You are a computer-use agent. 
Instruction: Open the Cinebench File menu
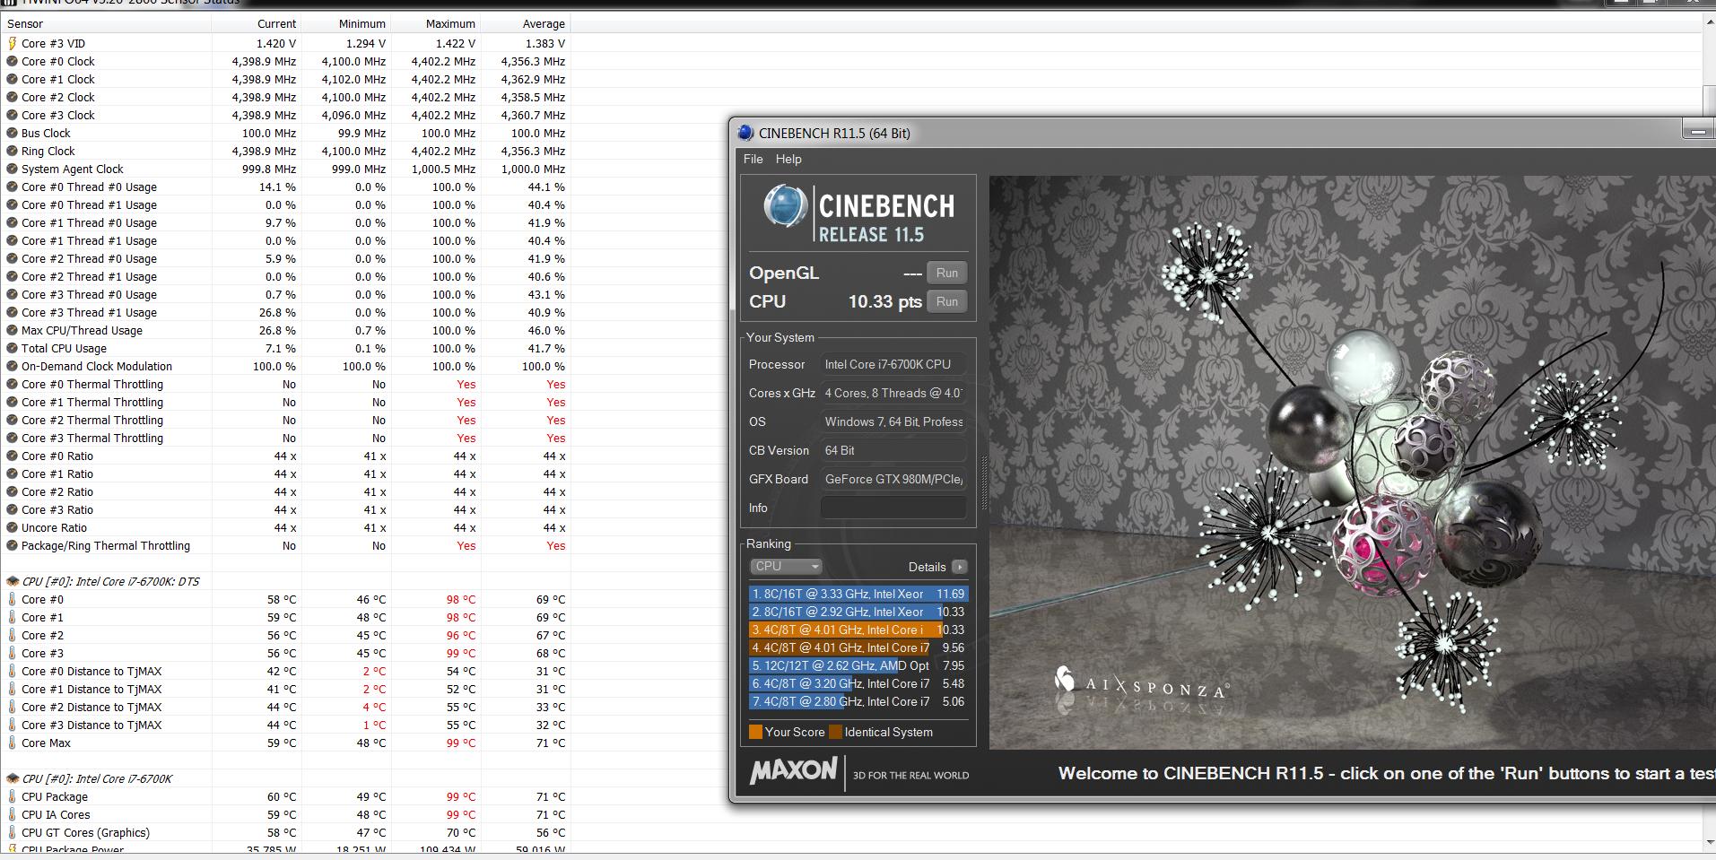(x=753, y=159)
